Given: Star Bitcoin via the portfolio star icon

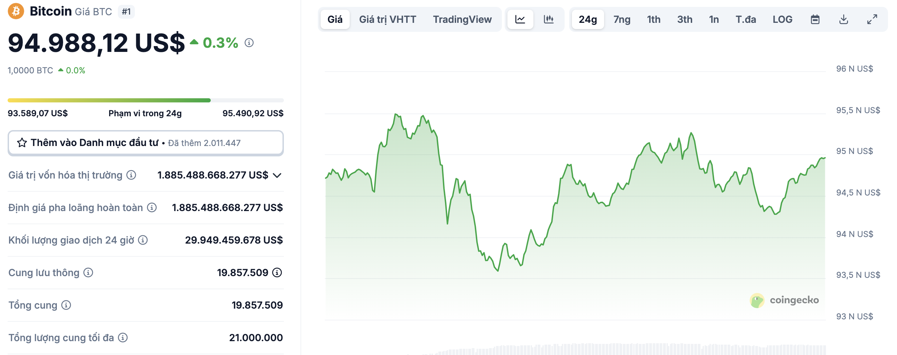Looking at the screenshot, I should click(x=21, y=142).
